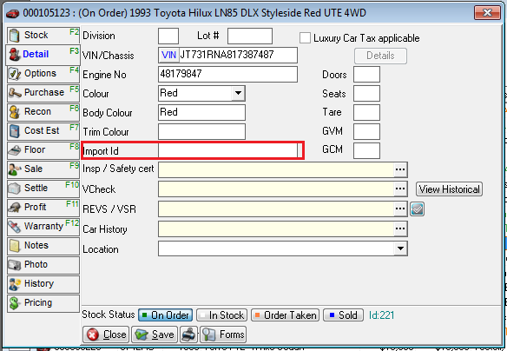
Task: Tick Luxury Car Tax applicable checkbox
Action: 305,37
